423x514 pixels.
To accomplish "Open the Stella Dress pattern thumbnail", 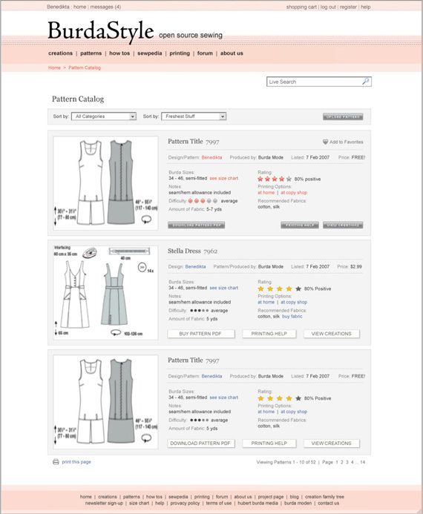I will coord(105,292).
